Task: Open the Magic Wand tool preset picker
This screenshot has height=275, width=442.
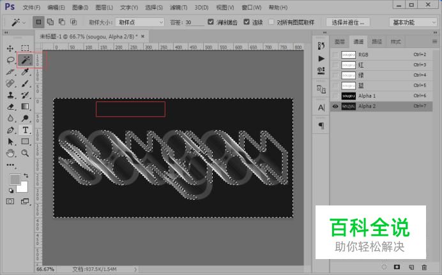Action: pos(19,22)
